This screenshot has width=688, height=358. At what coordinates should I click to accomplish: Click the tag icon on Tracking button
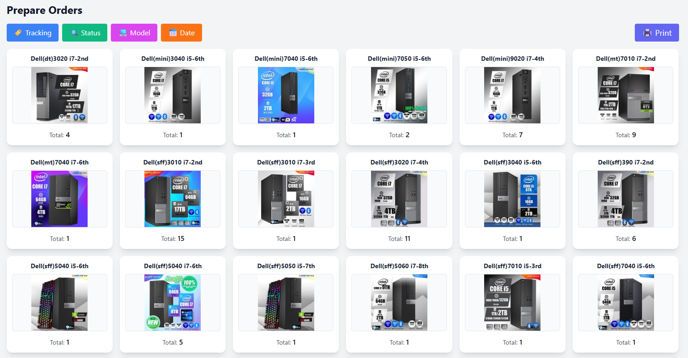(x=17, y=32)
